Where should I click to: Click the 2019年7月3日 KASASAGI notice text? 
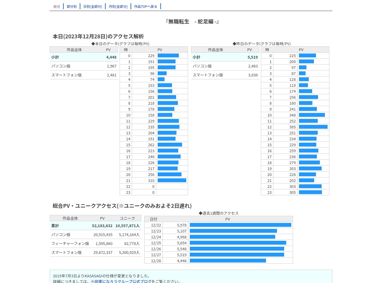101,276
